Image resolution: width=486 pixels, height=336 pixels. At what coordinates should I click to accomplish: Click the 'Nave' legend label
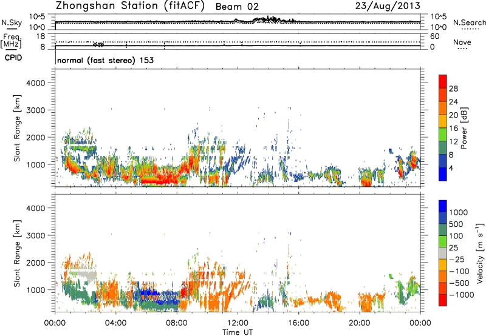pos(462,42)
